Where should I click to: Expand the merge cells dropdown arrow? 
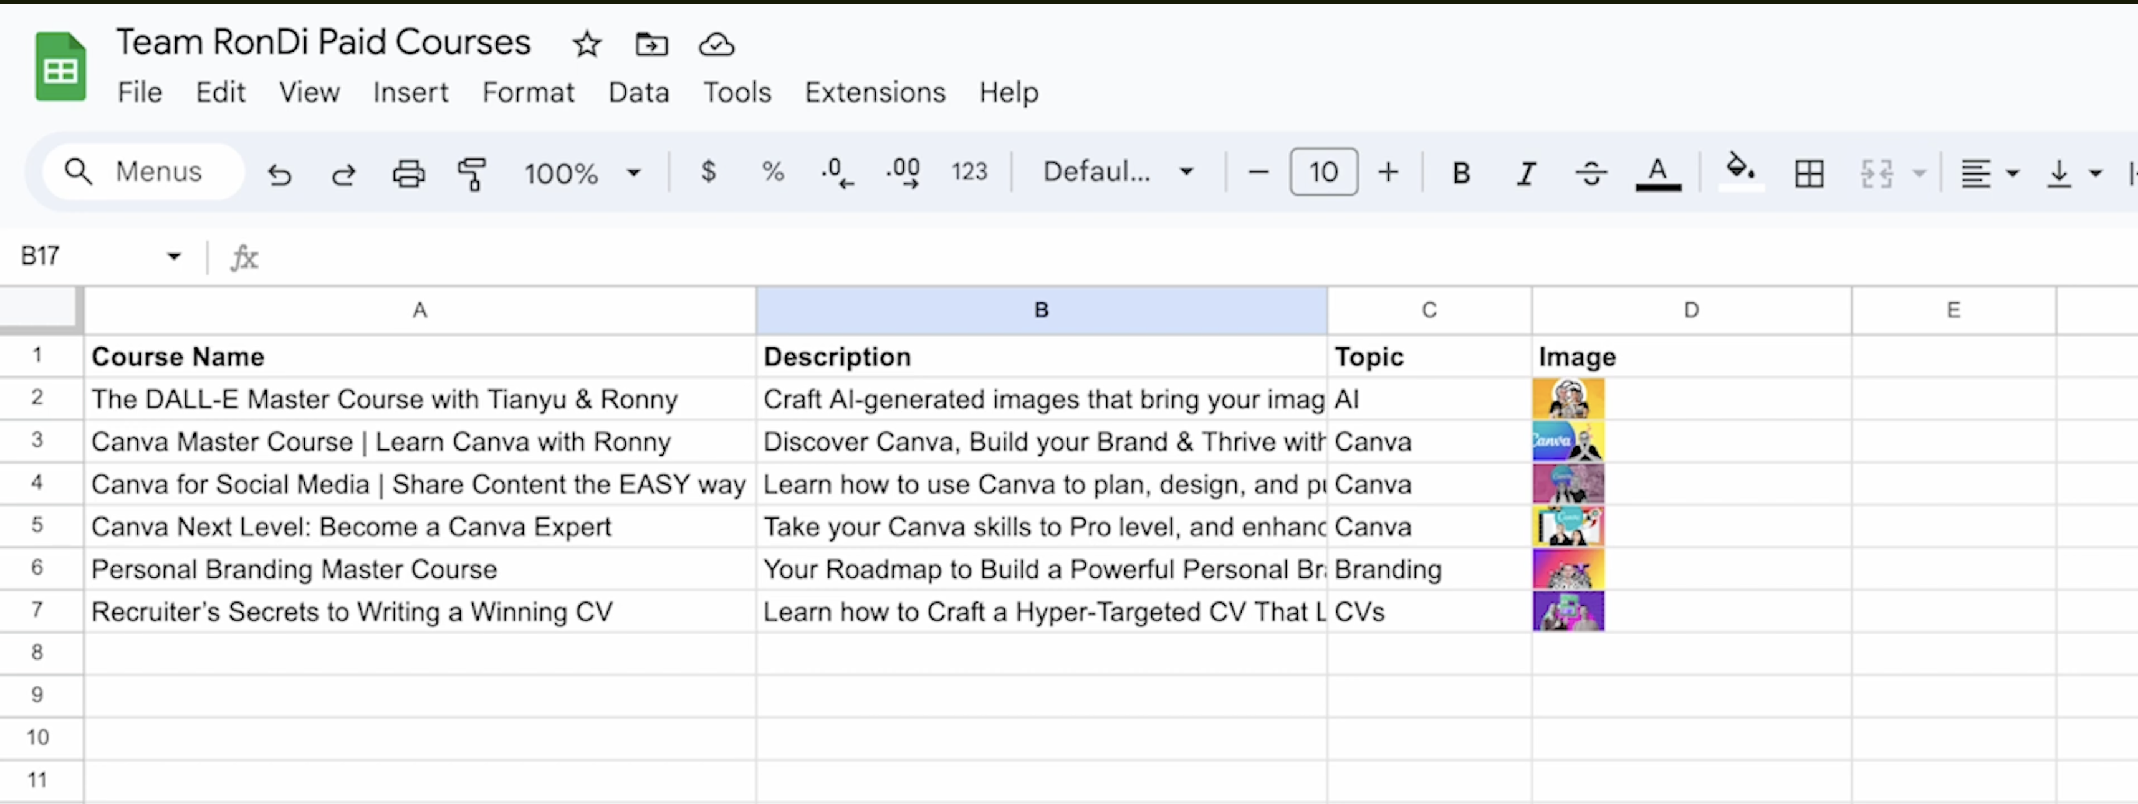point(1919,173)
